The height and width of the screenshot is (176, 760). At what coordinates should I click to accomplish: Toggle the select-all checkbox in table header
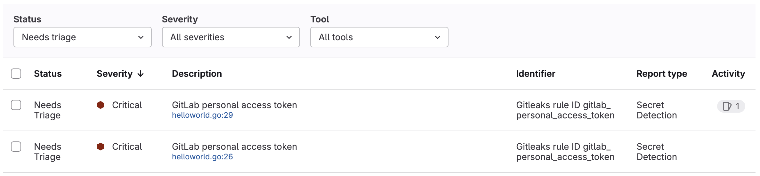tap(16, 74)
